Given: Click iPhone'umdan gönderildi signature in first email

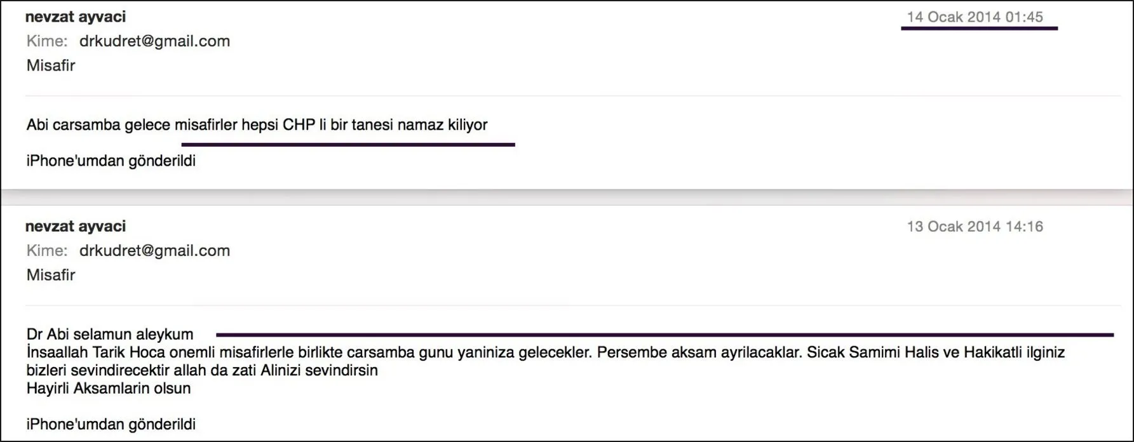Looking at the screenshot, I should (x=111, y=161).
